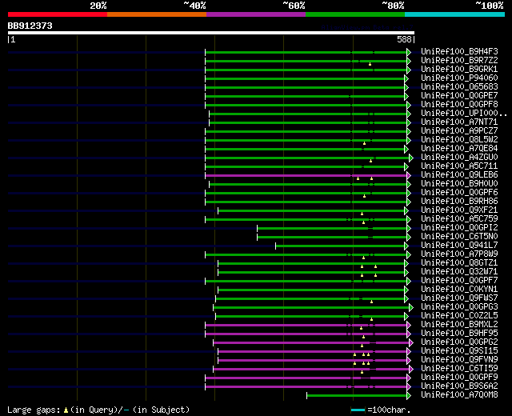Select the UniRef100_Q941L7 label

pos(459,246)
